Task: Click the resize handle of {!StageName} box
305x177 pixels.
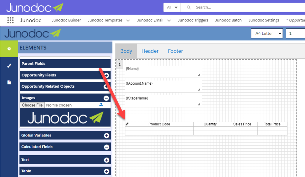Action: tap(199, 104)
